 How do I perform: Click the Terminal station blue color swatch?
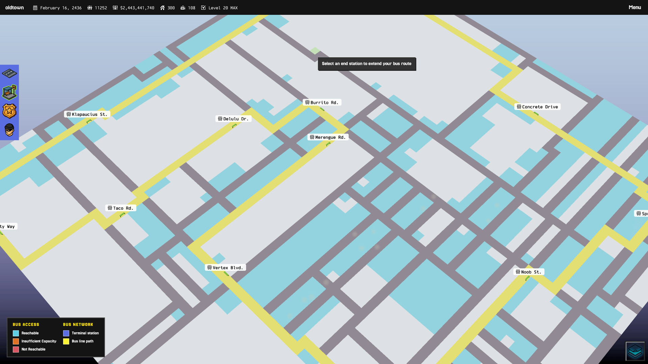pyautogui.click(x=66, y=333)
